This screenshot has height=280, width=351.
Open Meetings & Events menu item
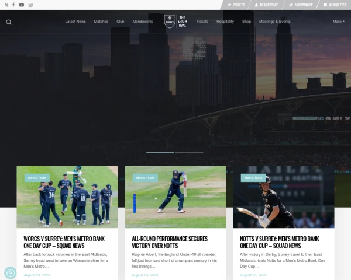tap(275, 22)
